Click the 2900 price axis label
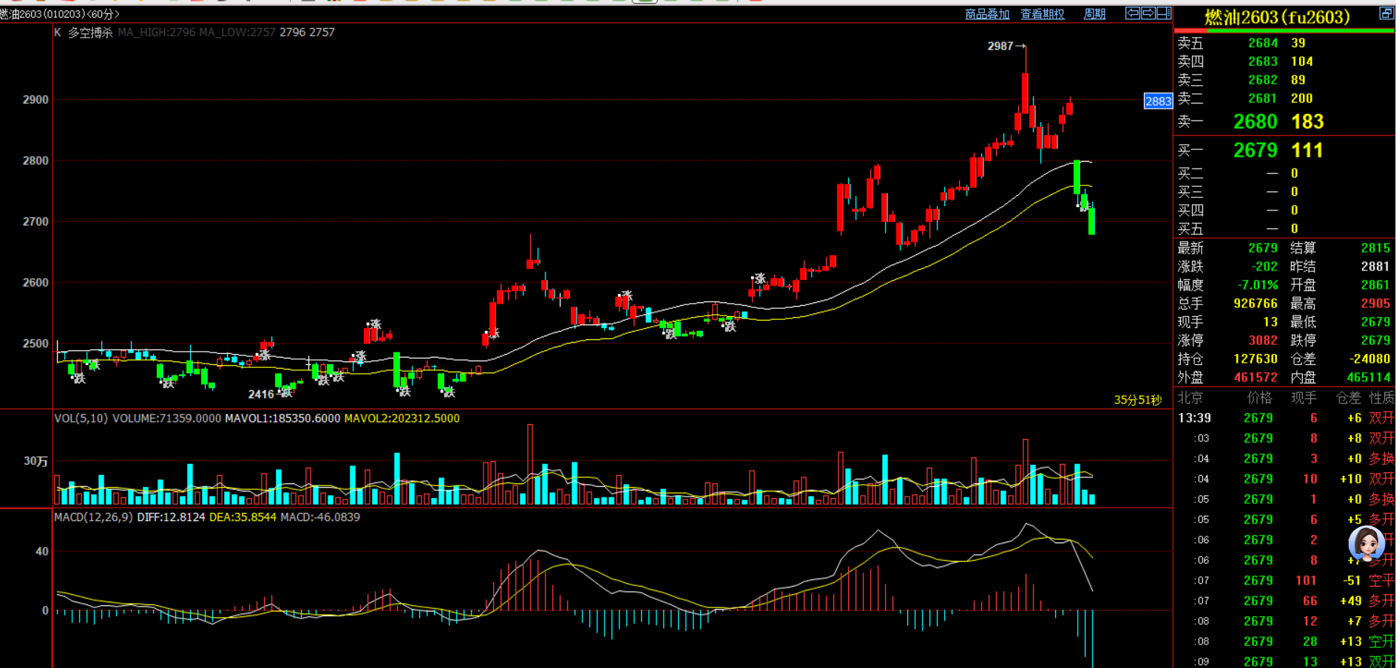This screenshot has height=668, width=1396. [x=35, y=100]
